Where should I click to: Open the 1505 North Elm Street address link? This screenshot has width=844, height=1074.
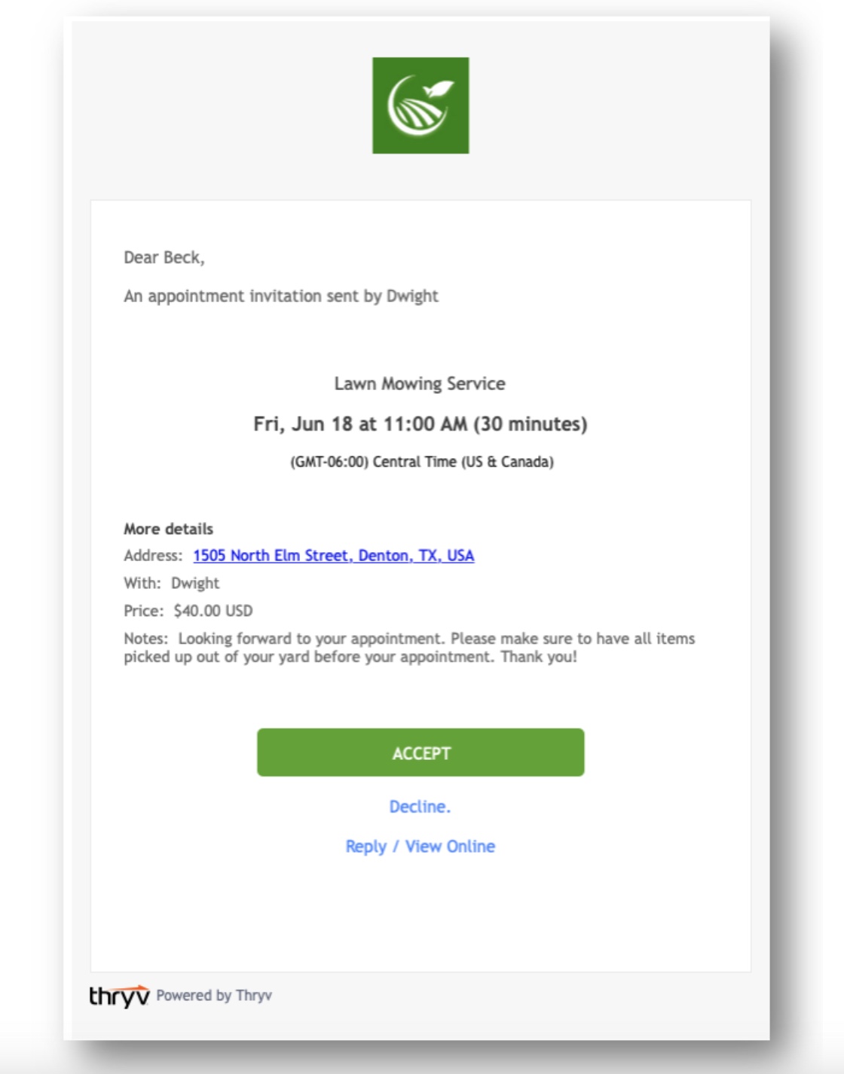[x=334, y=556]
